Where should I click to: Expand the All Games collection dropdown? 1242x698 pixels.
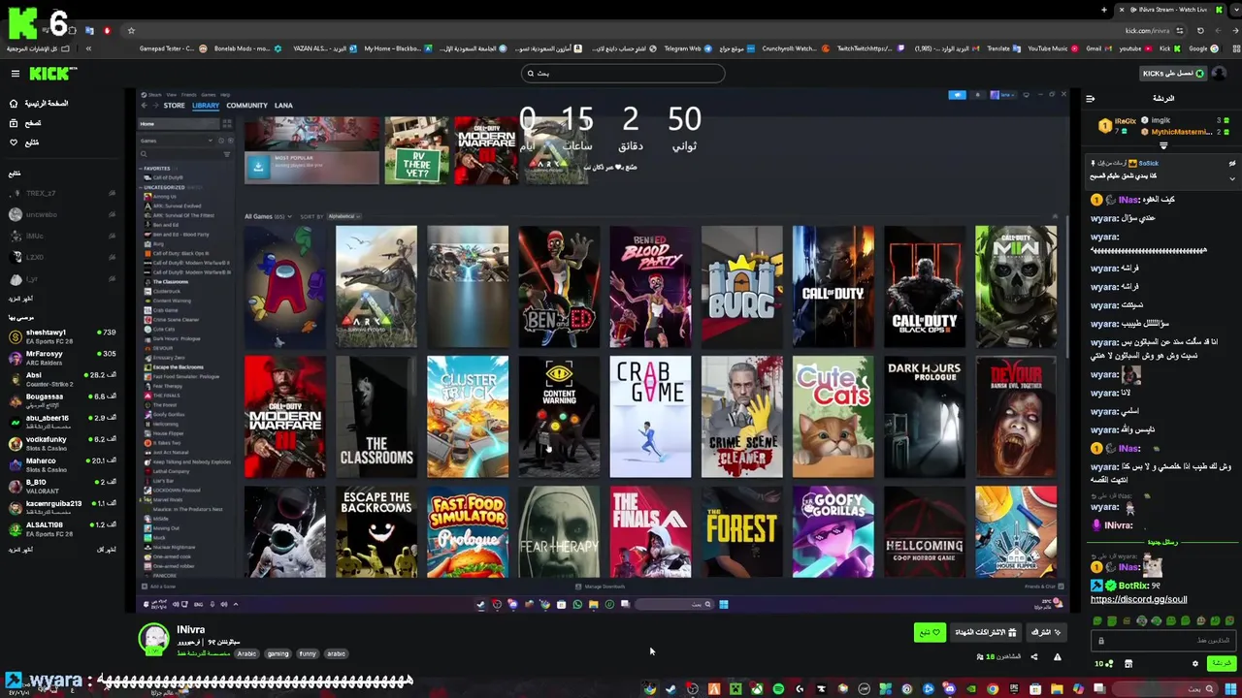[x=289, y=216]
